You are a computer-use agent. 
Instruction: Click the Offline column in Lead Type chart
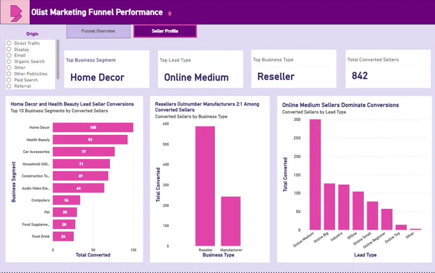(358, 210)
